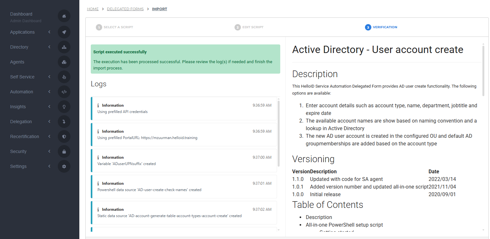Click the Security lock icon
This screenshot has width=490, height=239.
64,151
